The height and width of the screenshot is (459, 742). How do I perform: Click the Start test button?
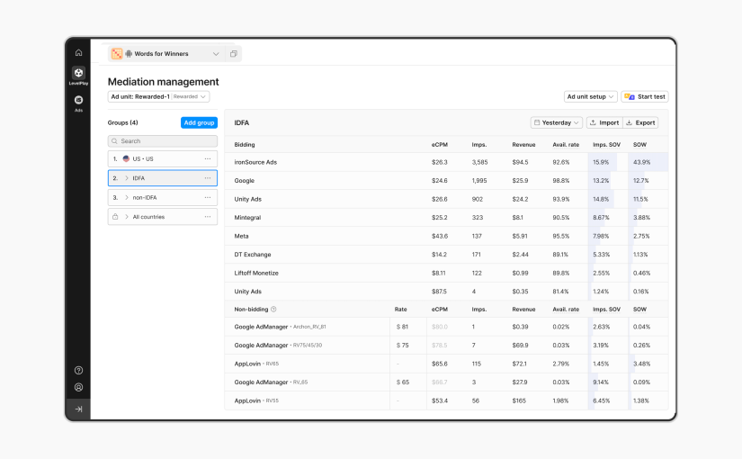[645, 96]
